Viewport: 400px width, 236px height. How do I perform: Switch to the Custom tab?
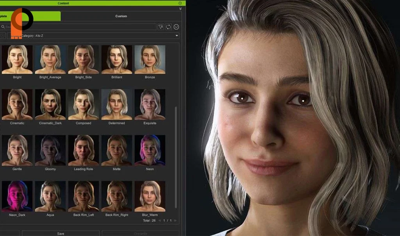121,16
